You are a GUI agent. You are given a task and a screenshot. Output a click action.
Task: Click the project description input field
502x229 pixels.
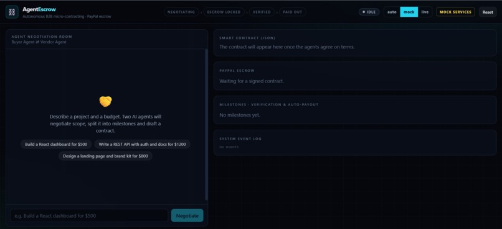[89, 215]
